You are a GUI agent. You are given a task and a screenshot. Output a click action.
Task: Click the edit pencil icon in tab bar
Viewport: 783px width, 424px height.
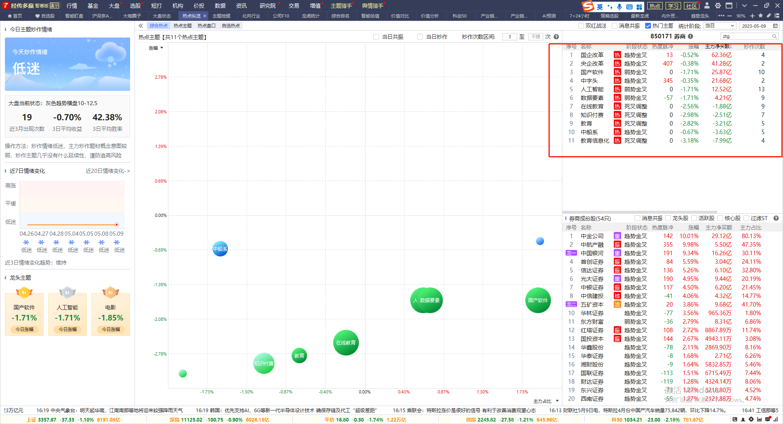pyautogui.click(x=769, y=15)
